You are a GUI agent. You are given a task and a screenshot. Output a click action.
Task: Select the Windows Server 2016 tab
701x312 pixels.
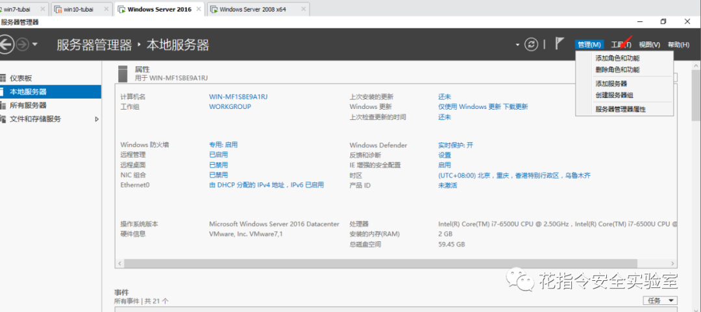click(159, 9)
